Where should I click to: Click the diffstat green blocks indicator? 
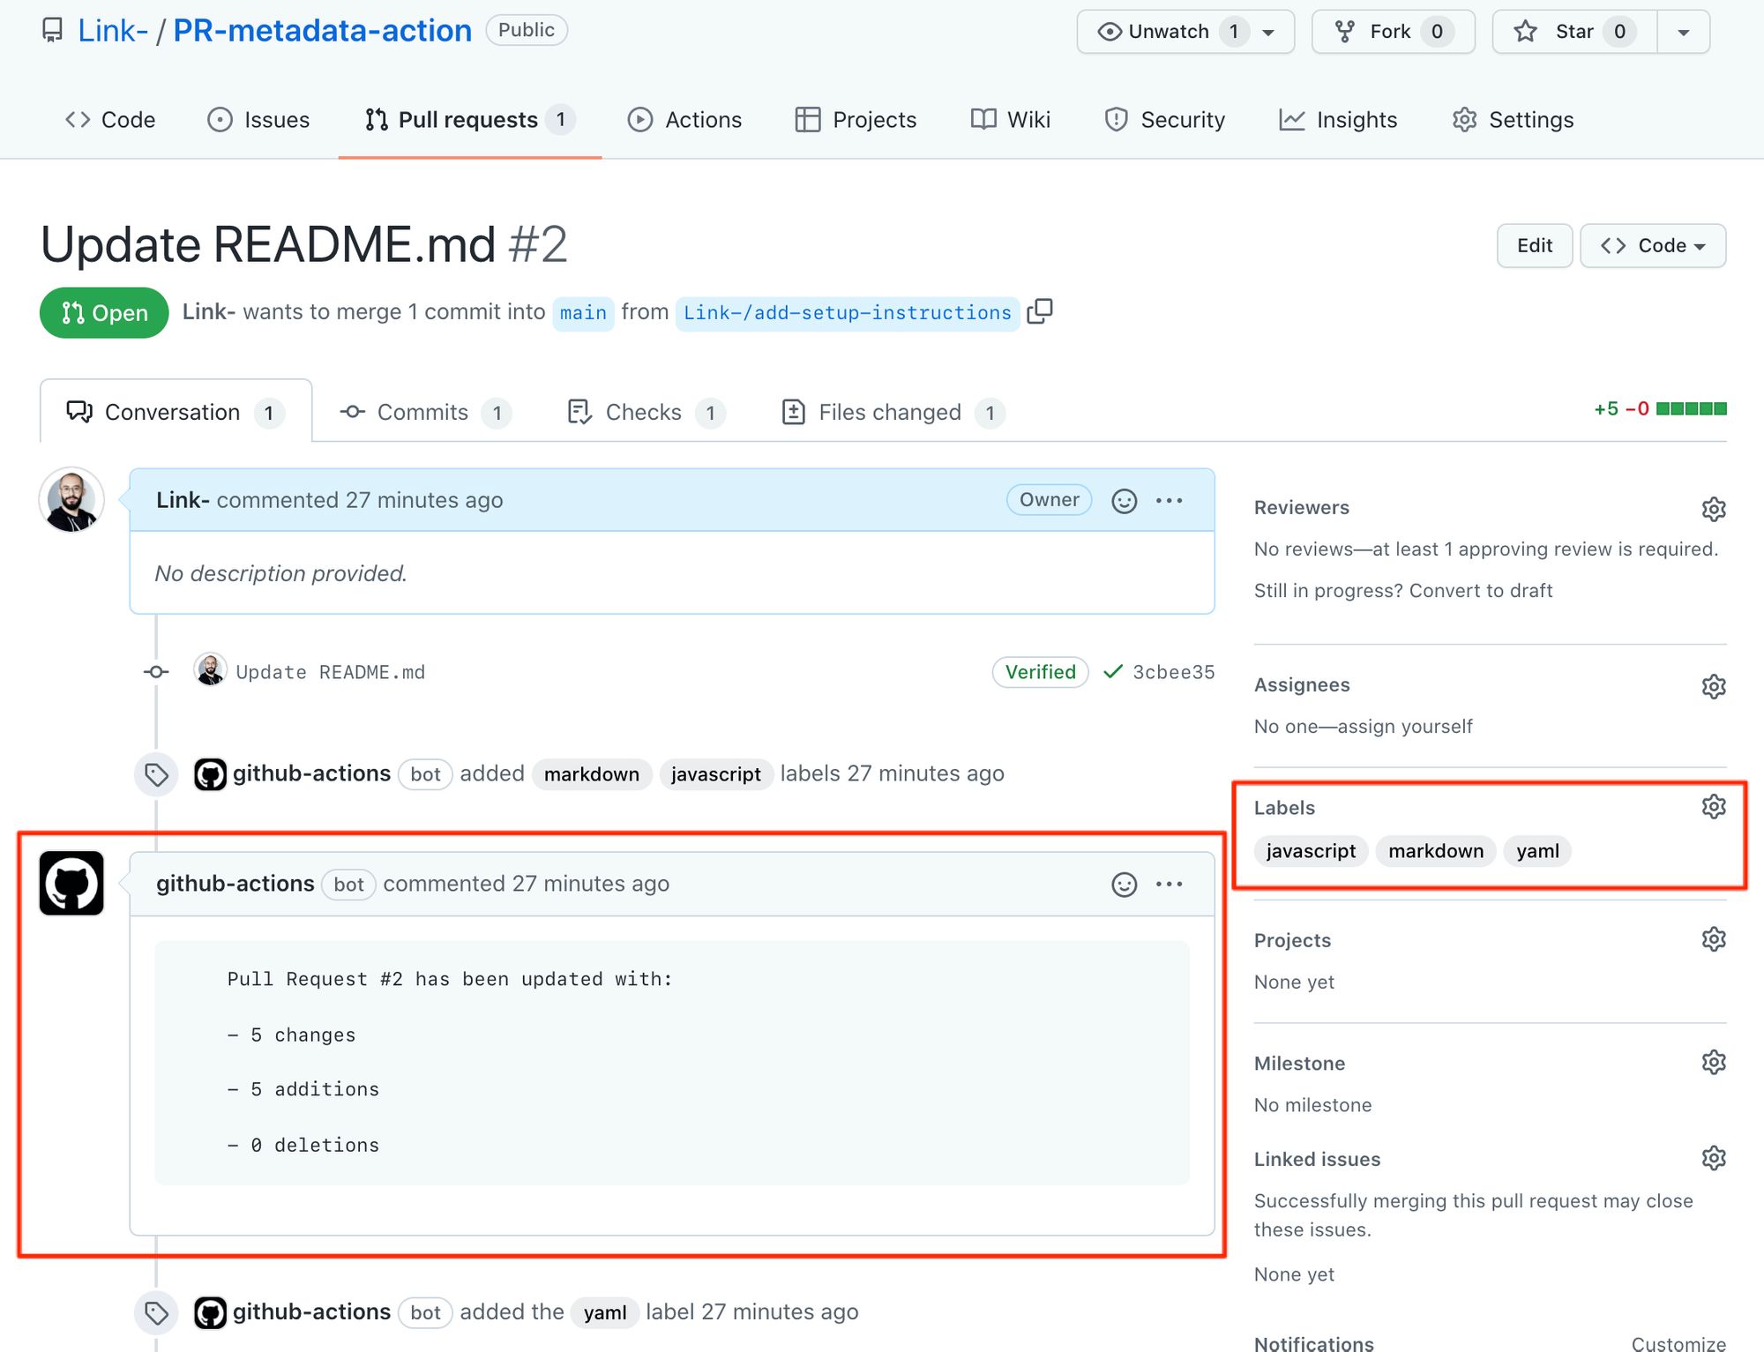pos(1691,409)
